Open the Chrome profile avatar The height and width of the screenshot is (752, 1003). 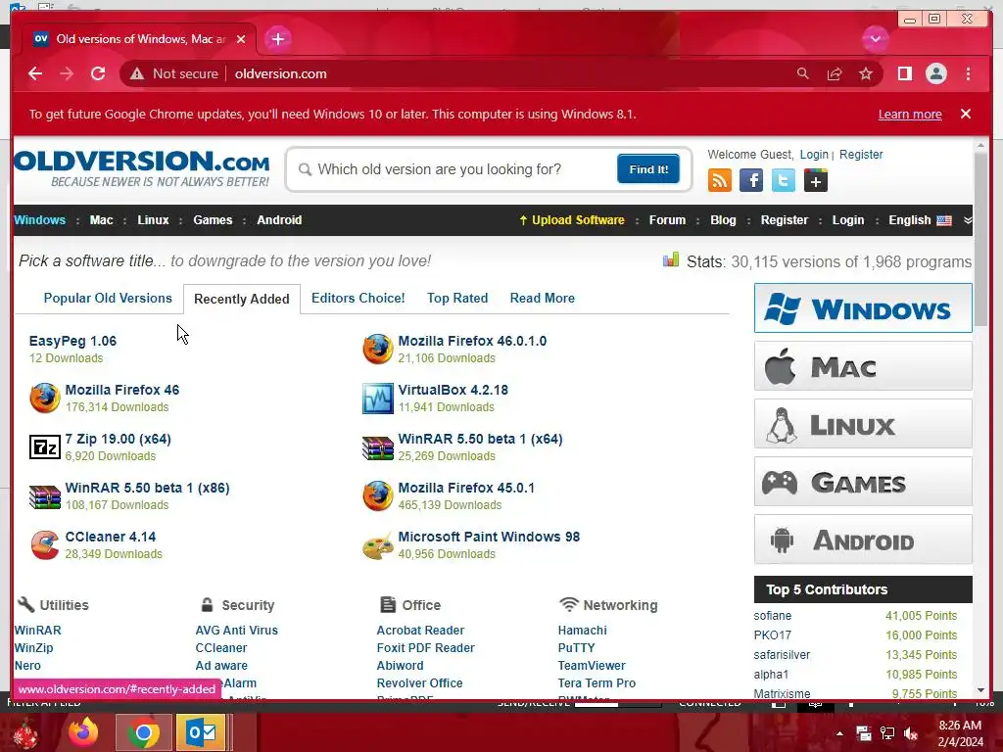(x=935, y=73)
